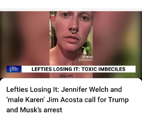The image size is (142, 116).
Task: Tap the TikTok username handle watermark
Action: [x=86, y=60]
